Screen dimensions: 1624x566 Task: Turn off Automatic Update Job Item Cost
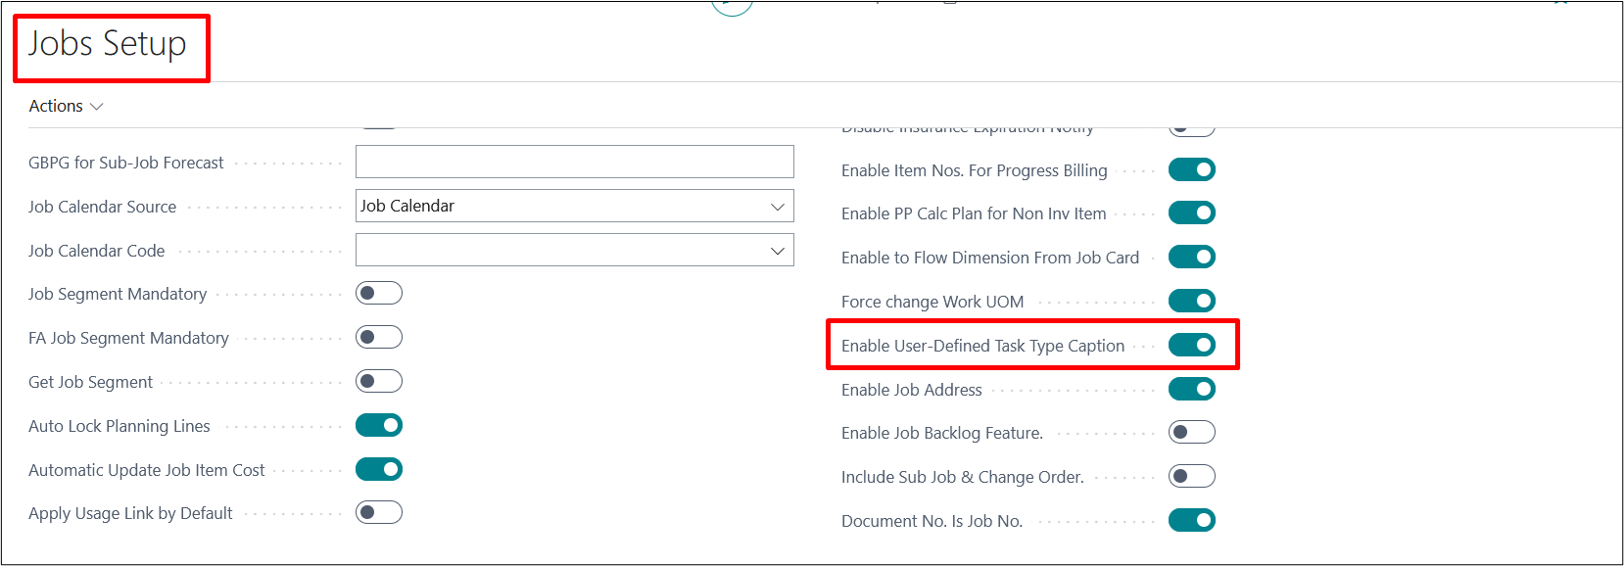pyautogui.click(x=379, y=469)
